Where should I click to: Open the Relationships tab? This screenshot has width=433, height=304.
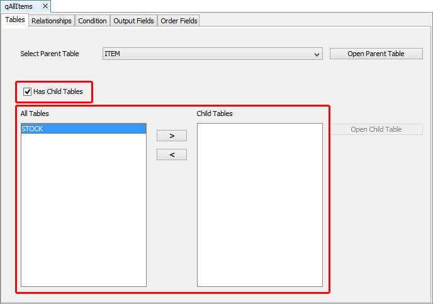[51, 21]
